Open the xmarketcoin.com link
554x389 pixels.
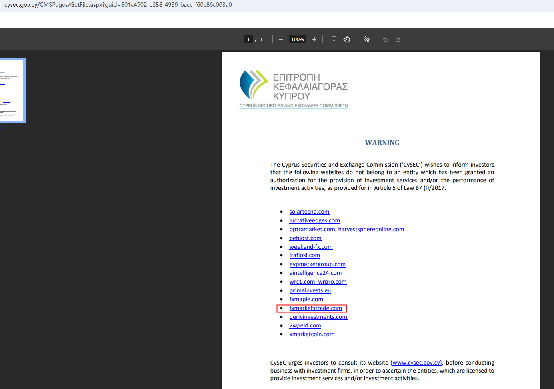point(312,334)
